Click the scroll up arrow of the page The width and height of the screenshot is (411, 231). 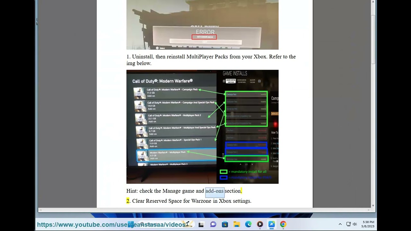coord(373,2)
